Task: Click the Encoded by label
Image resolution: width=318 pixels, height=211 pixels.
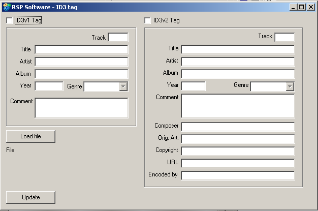Action: 163,174
